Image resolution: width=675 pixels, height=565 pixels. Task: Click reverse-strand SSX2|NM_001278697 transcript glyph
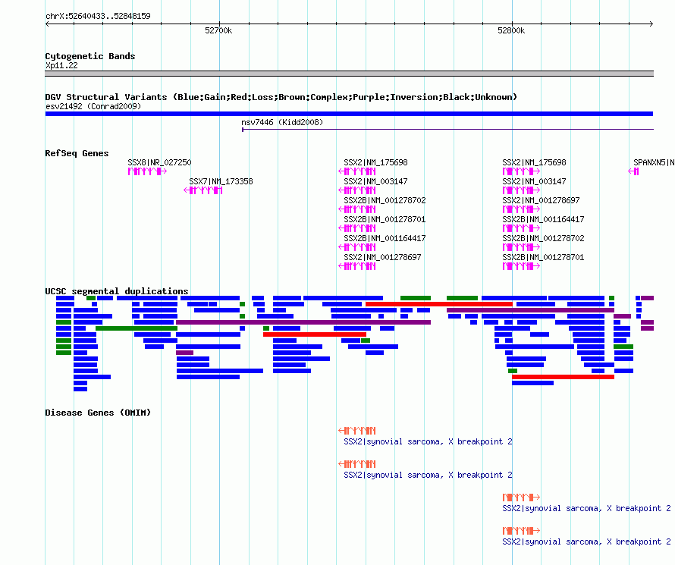357,266
